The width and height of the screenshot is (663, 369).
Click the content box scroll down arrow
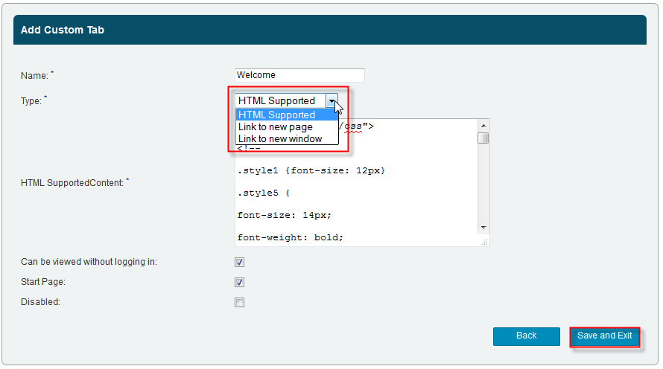coord(483,227)
